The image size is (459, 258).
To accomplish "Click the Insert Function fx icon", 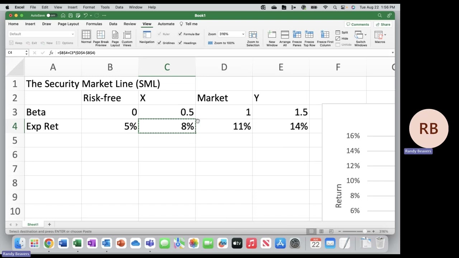I will 51,53.
